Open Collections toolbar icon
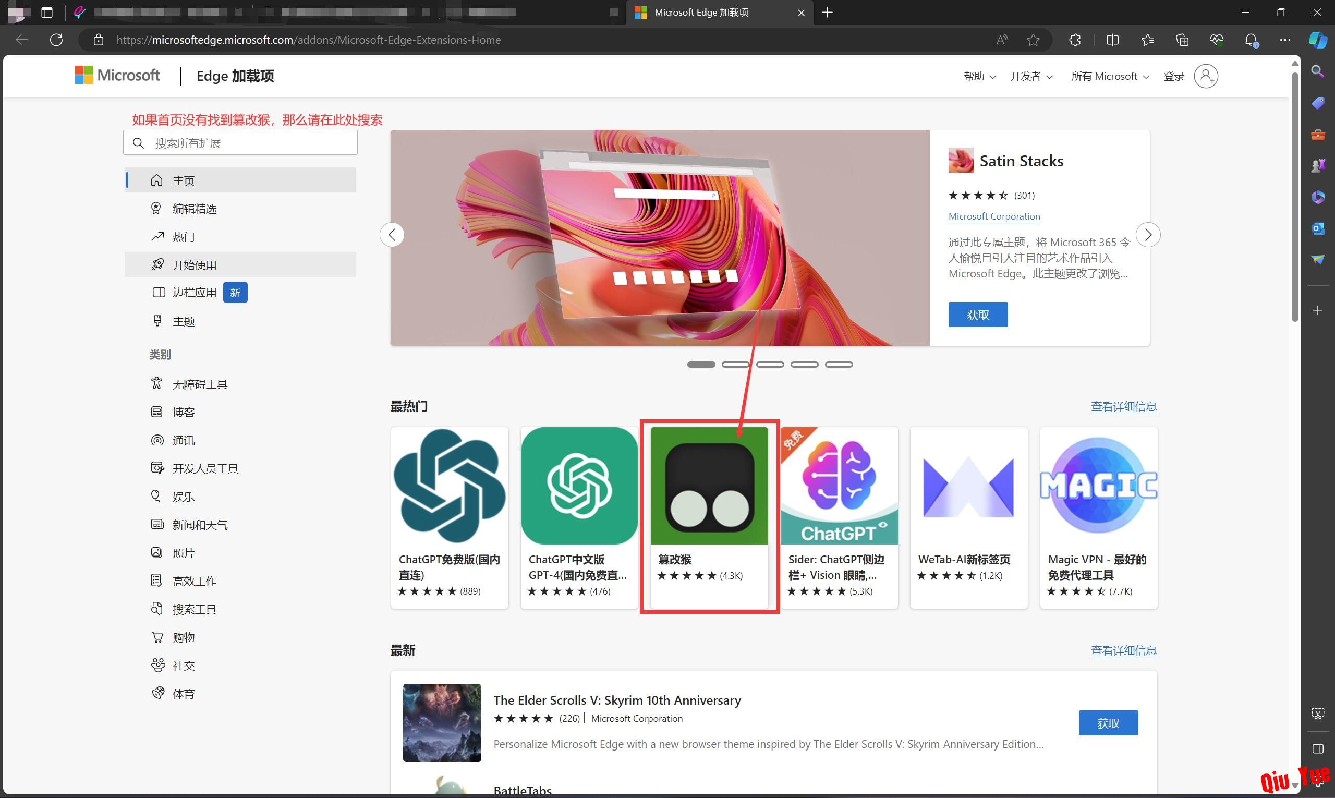This screenshot has width=1335, height=798. pos(1182,40)
